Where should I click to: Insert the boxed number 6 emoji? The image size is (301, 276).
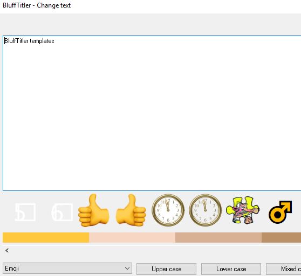(62, 212)
